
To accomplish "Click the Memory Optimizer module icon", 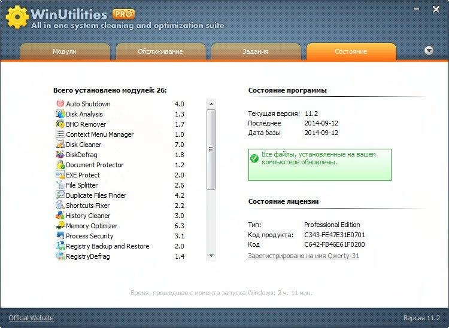I will click(60, 225).
